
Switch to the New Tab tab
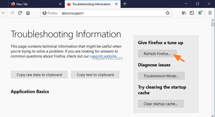click(x=36, y=4)
